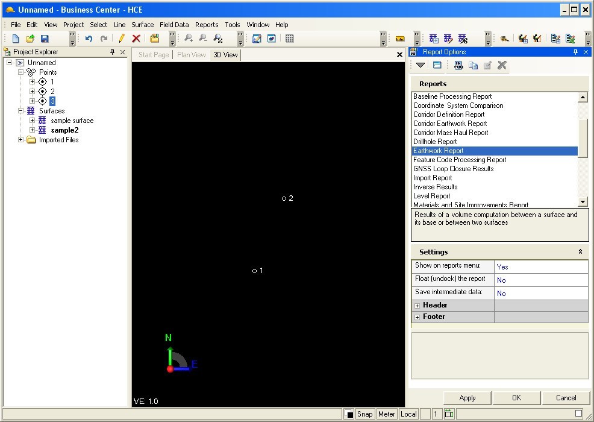Select Level Report in the Reports list

tap(495, 196)
